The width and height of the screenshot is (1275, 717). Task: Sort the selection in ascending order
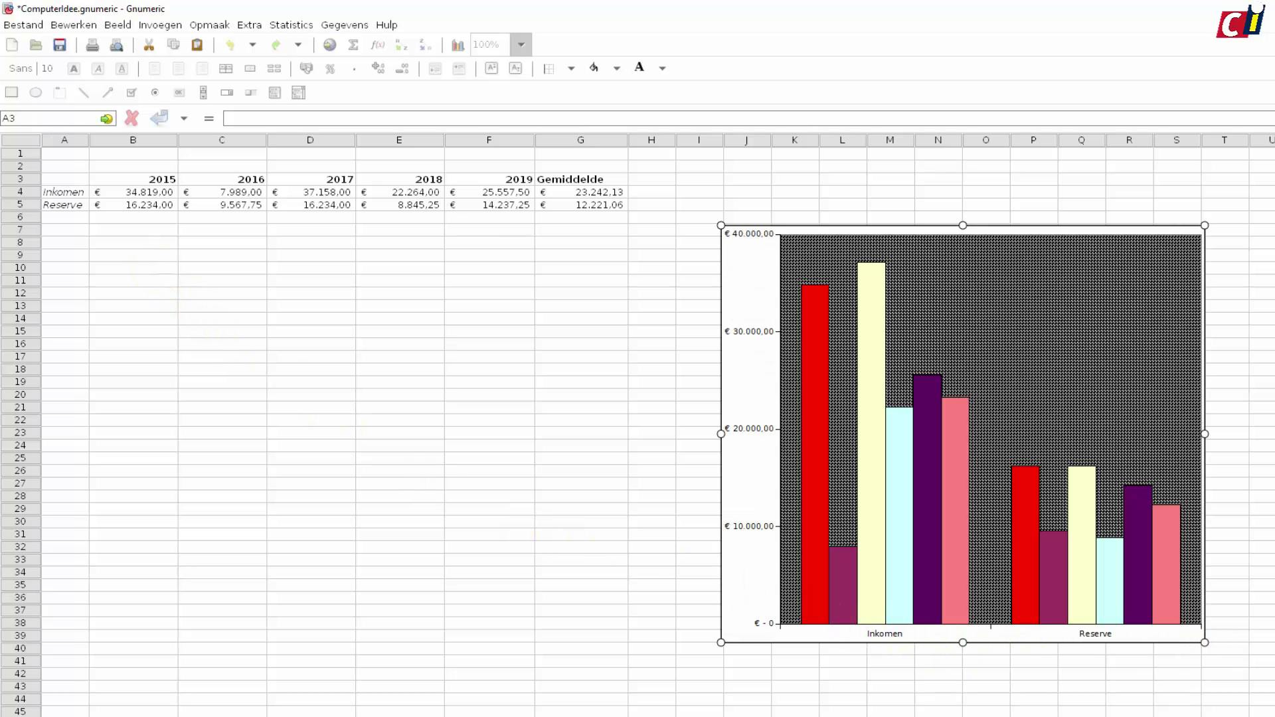tap(400, 44)
